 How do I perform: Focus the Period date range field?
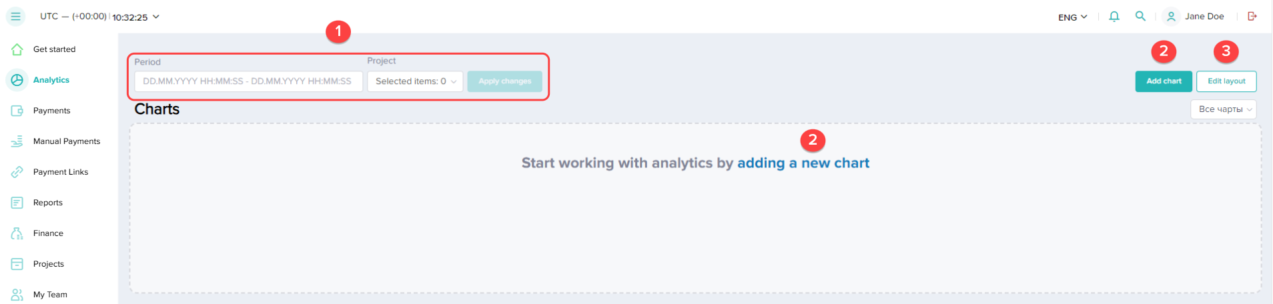click(x=248, y=81)
